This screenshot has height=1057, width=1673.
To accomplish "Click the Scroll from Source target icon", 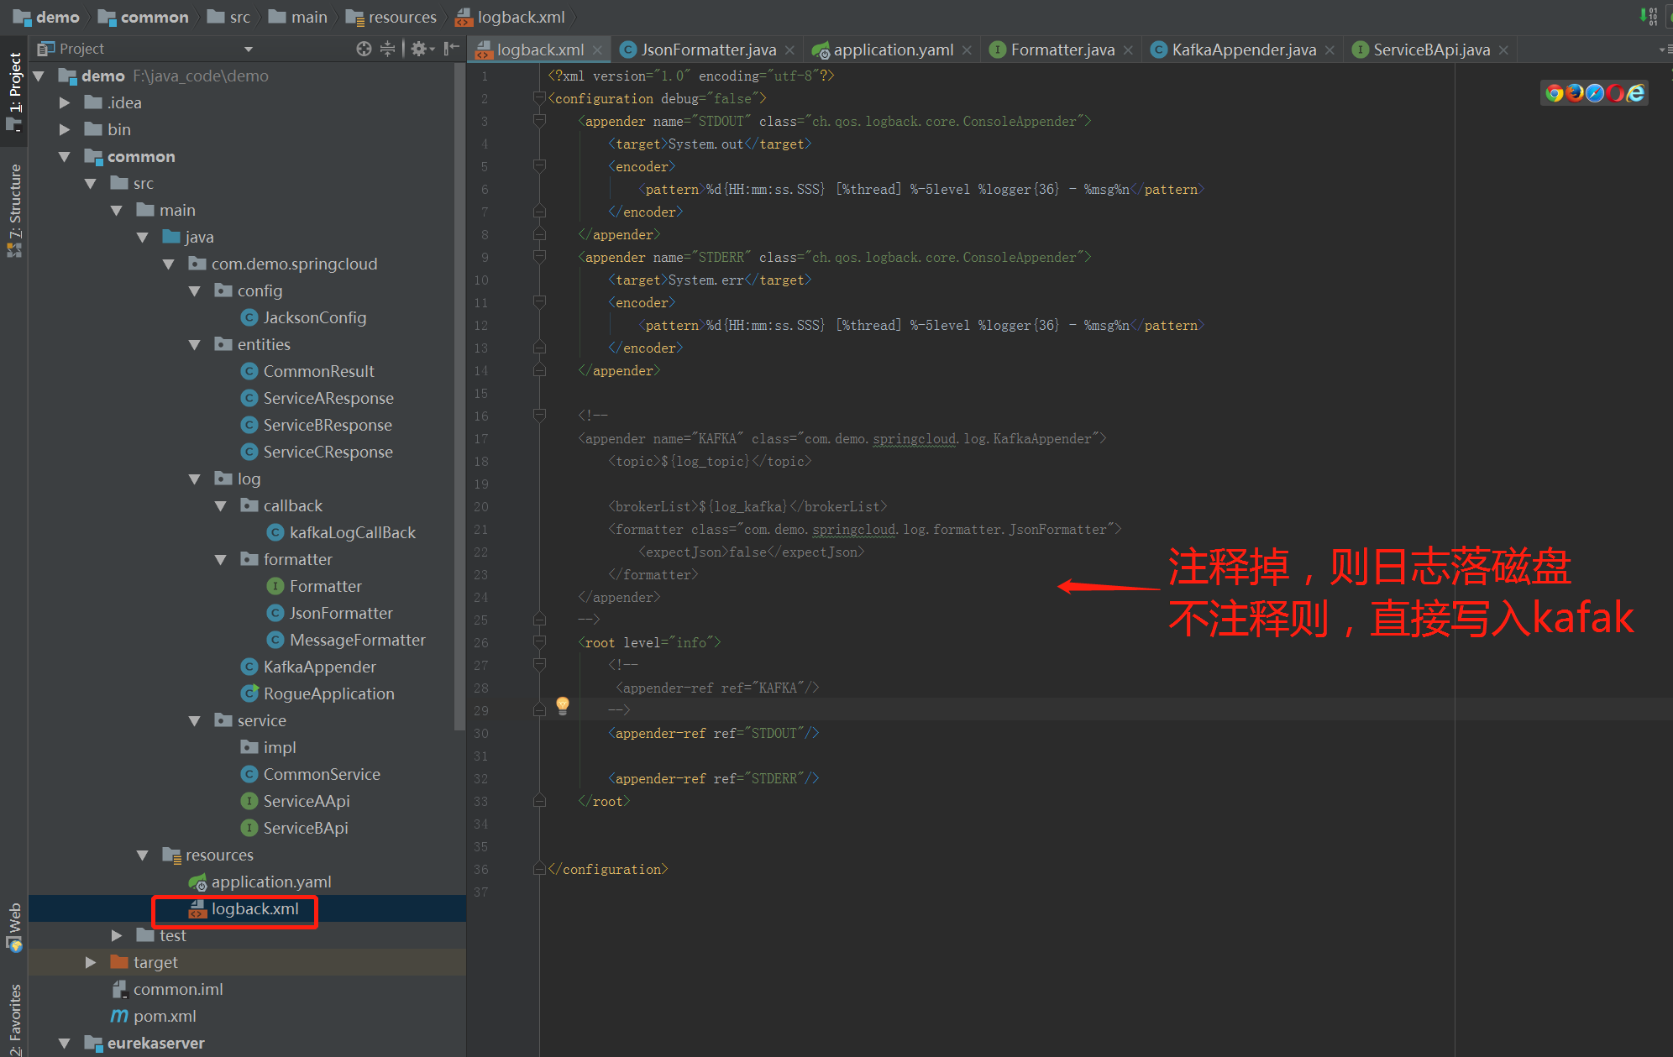I will coord(363,49).
